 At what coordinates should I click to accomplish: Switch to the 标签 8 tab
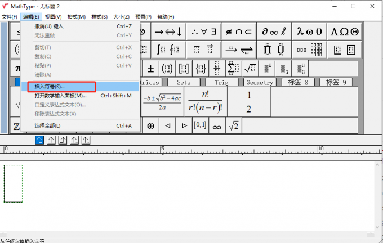coord(298,83)
